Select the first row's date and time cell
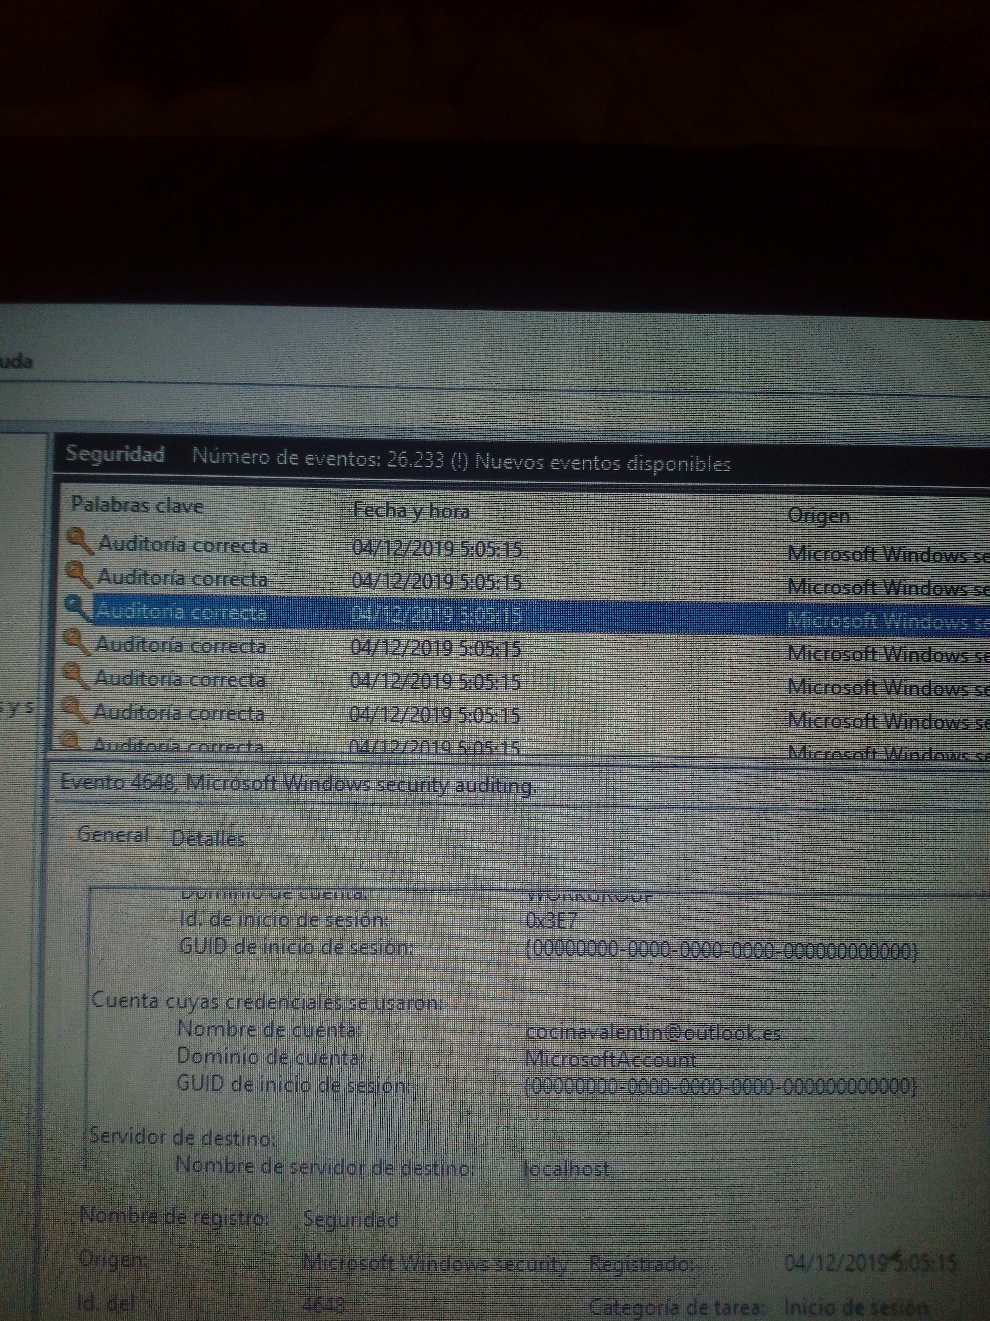Image resolution: width=990 pixels, height=1321 pixels. point(436,548)
